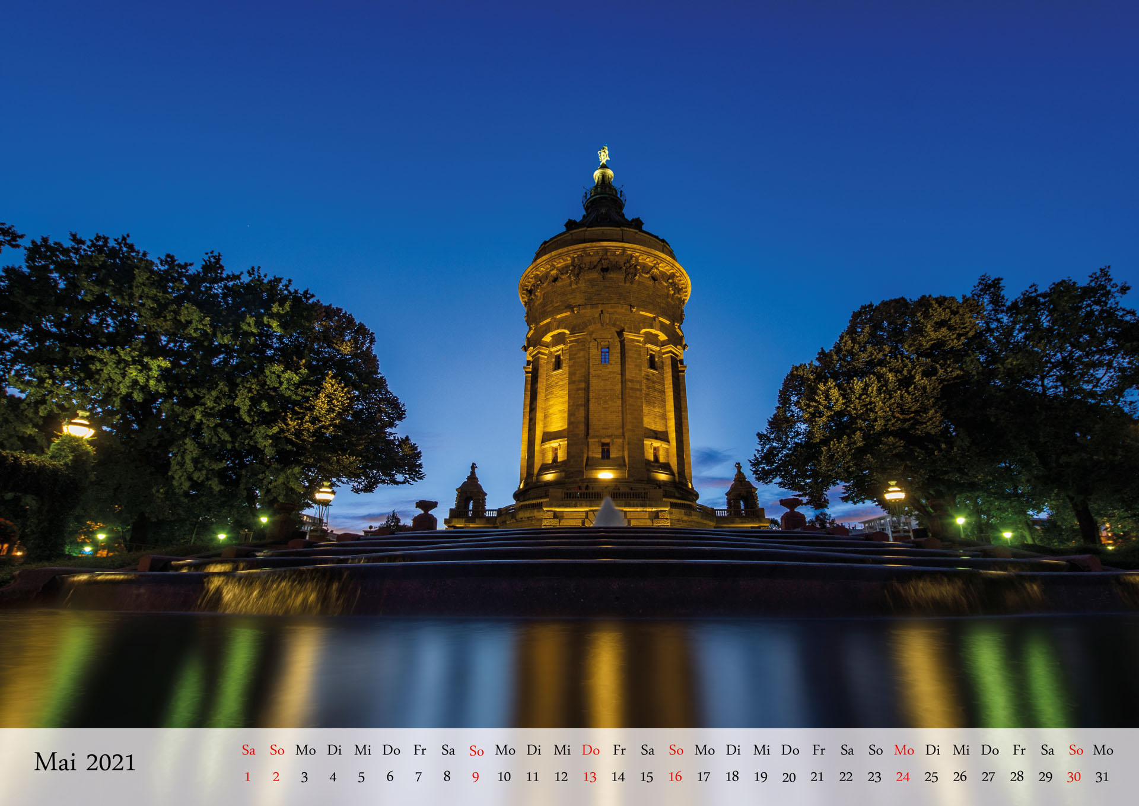Select the red date number 16
The height and width of the screenshot is (806, 1139).
click(x=675, y=776)
